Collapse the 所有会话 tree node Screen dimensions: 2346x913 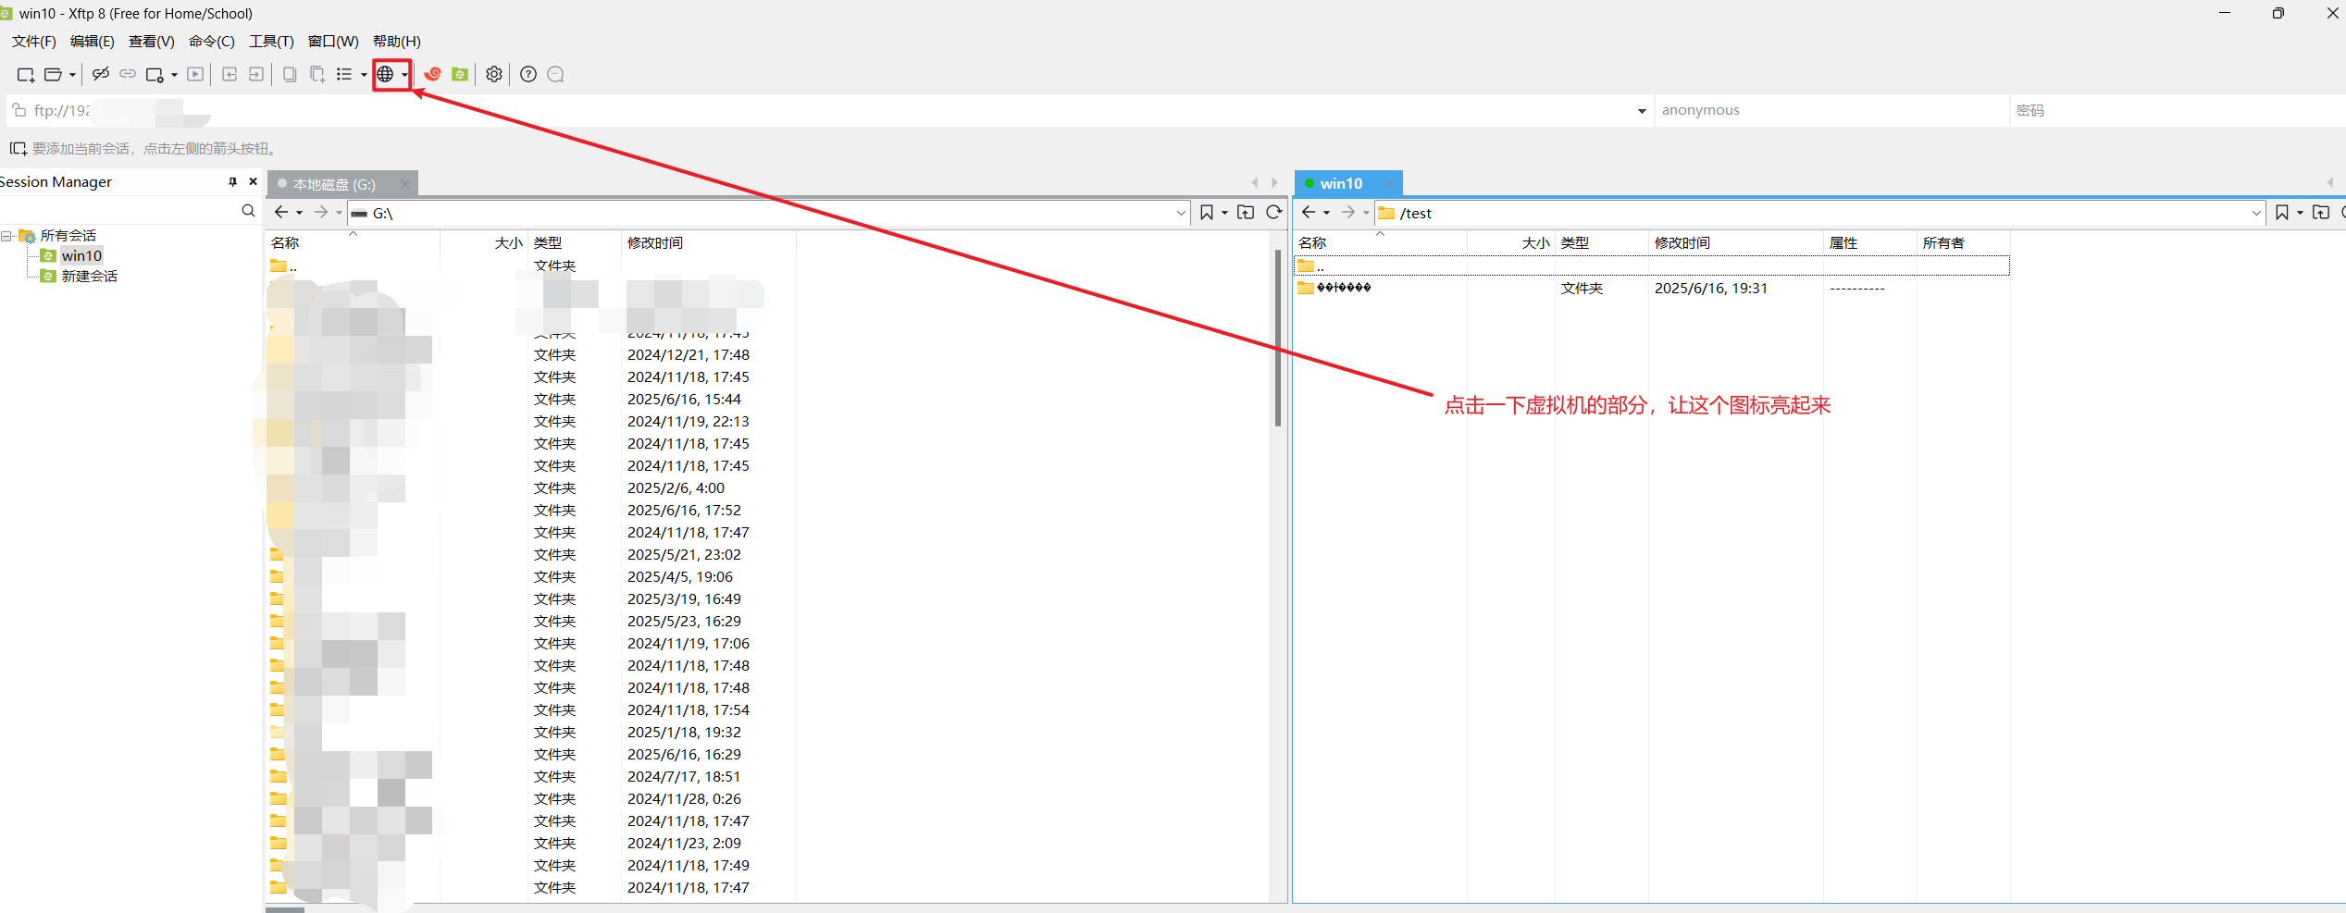tap(6, 236)
